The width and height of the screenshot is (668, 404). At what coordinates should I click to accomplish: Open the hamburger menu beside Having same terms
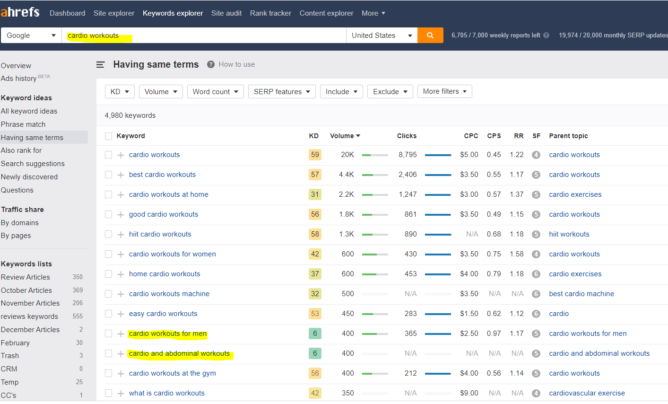coord(100,64)
